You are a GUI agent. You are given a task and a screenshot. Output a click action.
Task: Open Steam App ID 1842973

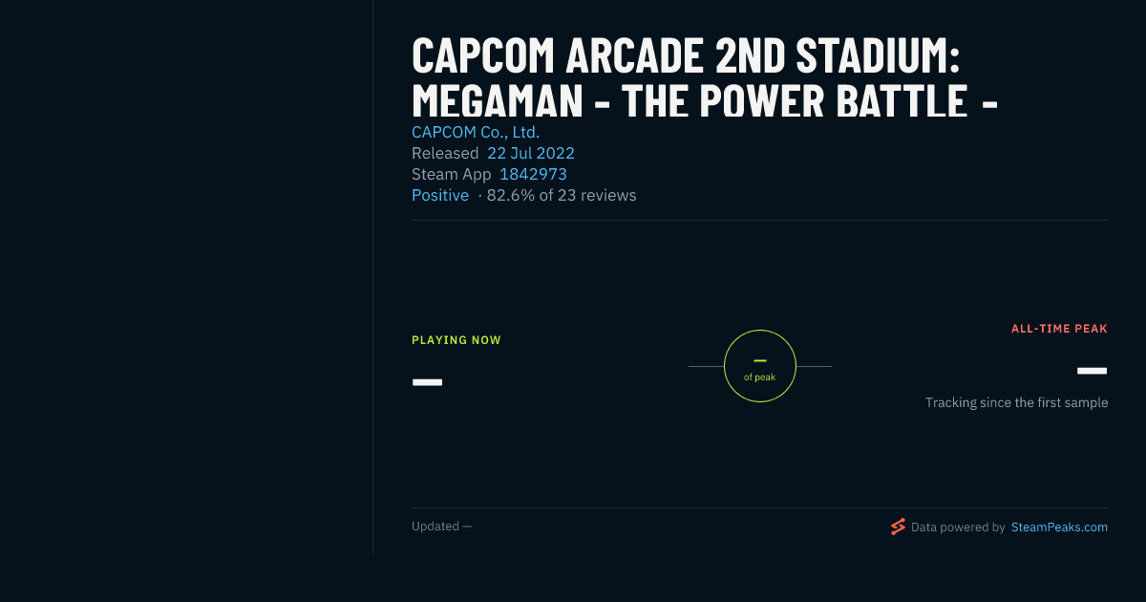[x=533, y=174]
